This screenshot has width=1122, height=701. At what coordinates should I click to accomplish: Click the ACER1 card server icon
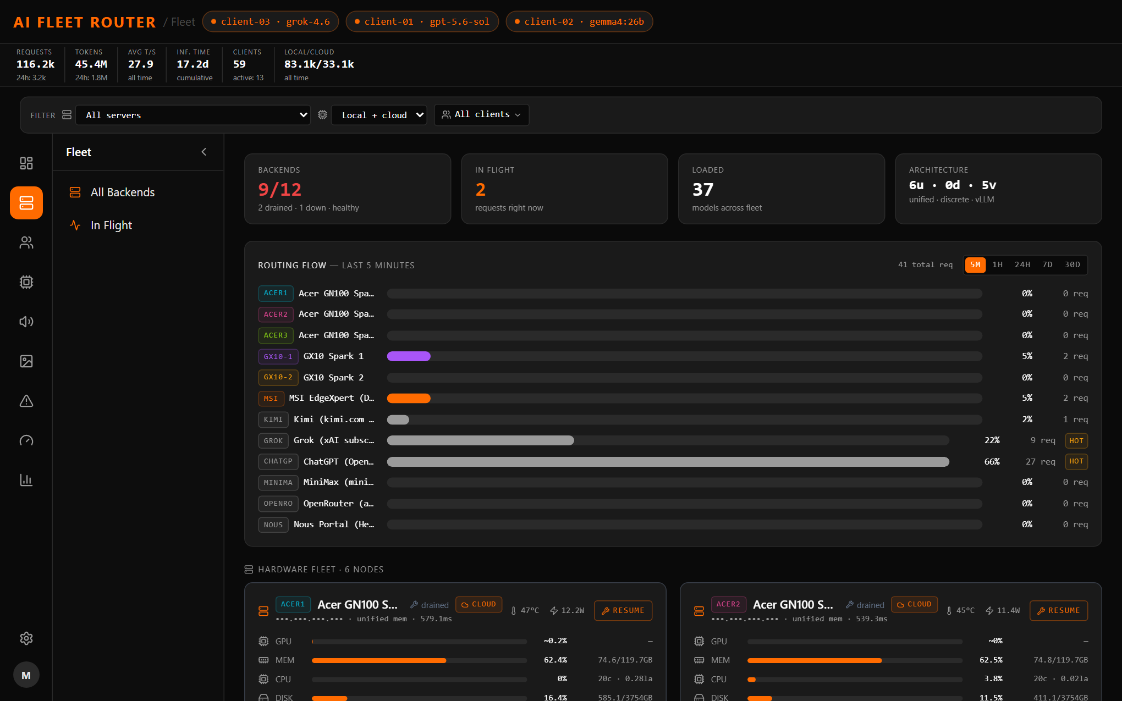[263, 611]
